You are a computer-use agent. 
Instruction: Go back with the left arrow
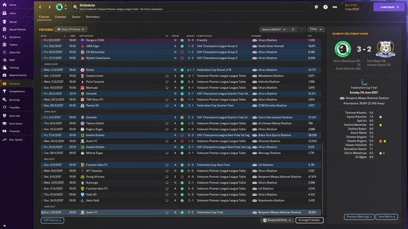pos(40,7)
